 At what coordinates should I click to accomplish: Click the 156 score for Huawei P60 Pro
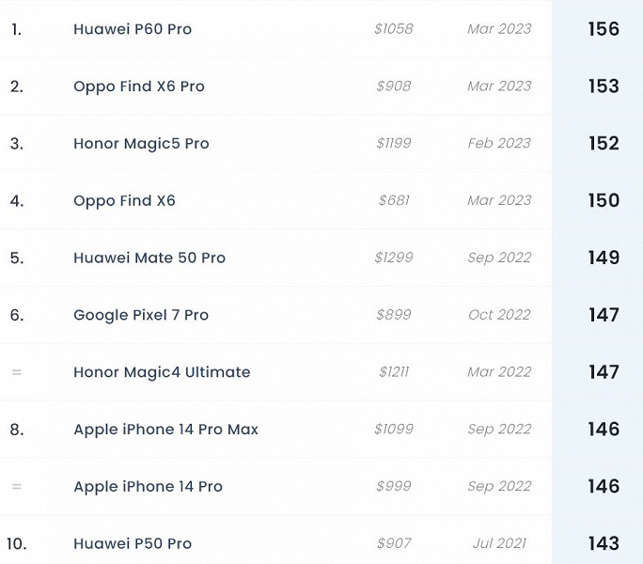(604, 29)
